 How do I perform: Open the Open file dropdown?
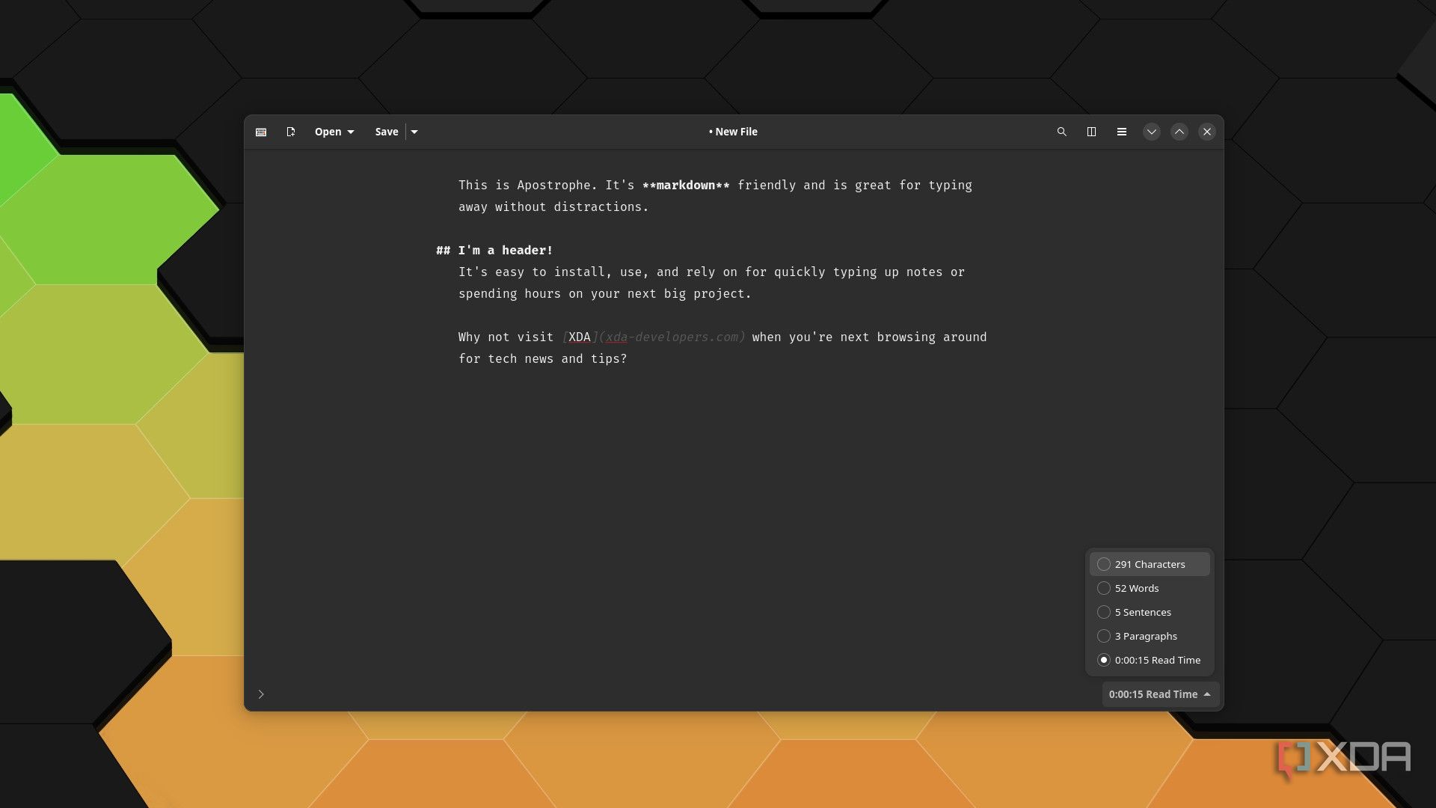(334, 132)
